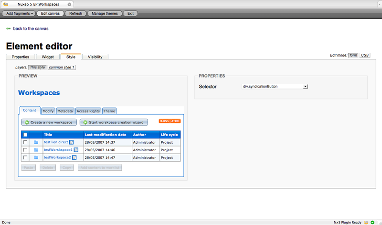Toggle the select-all checkbox in table header

(25, 135)
